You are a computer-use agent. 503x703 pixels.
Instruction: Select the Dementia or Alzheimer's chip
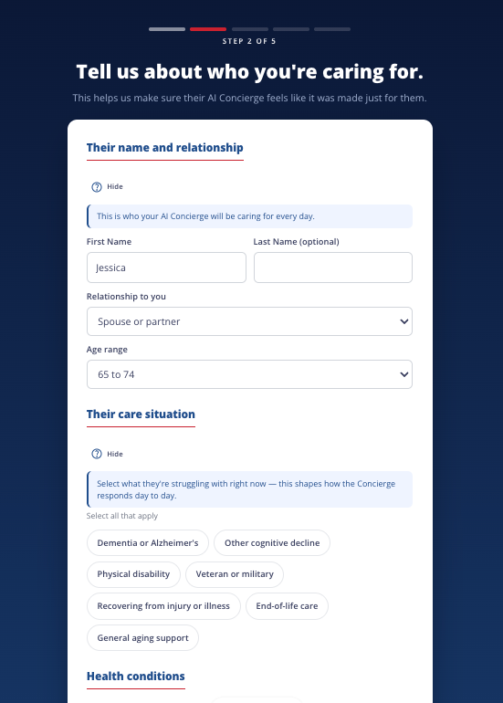click(x=148, y=543)
